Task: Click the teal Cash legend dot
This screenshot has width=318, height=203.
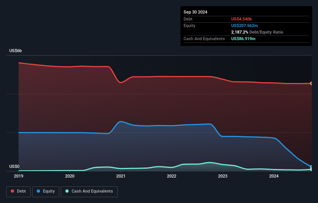Action: 67,191
